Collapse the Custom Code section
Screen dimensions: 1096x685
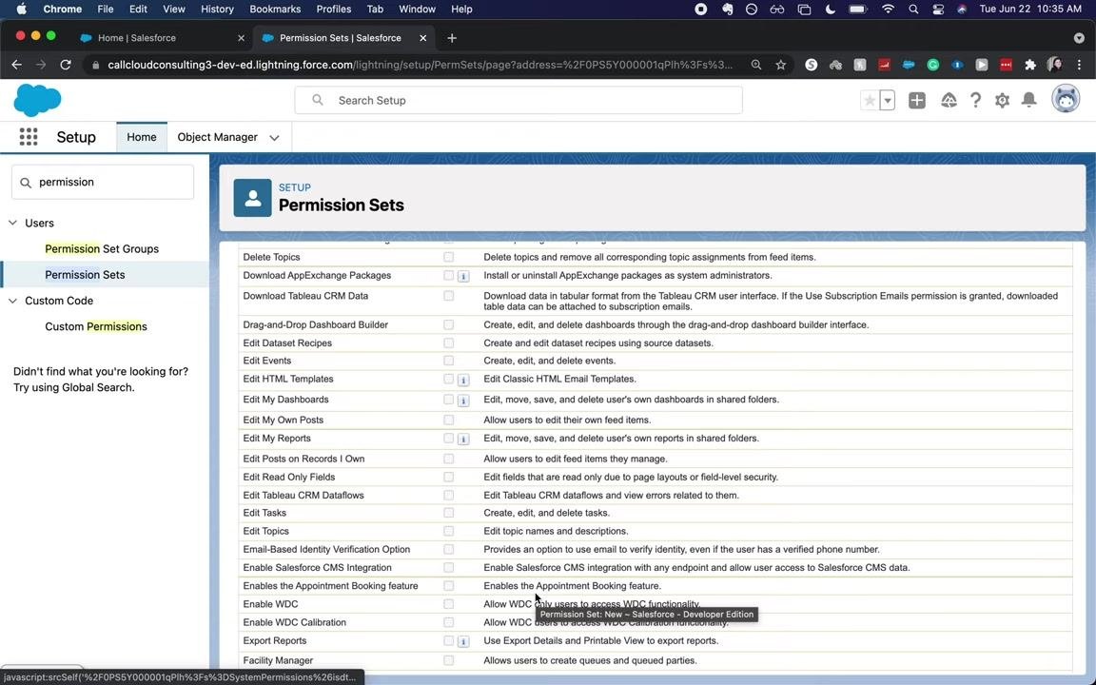tap(12, 301)
